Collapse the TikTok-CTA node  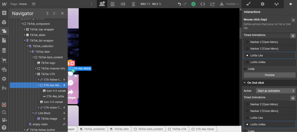pyautogui.click(x=36, y=74)
